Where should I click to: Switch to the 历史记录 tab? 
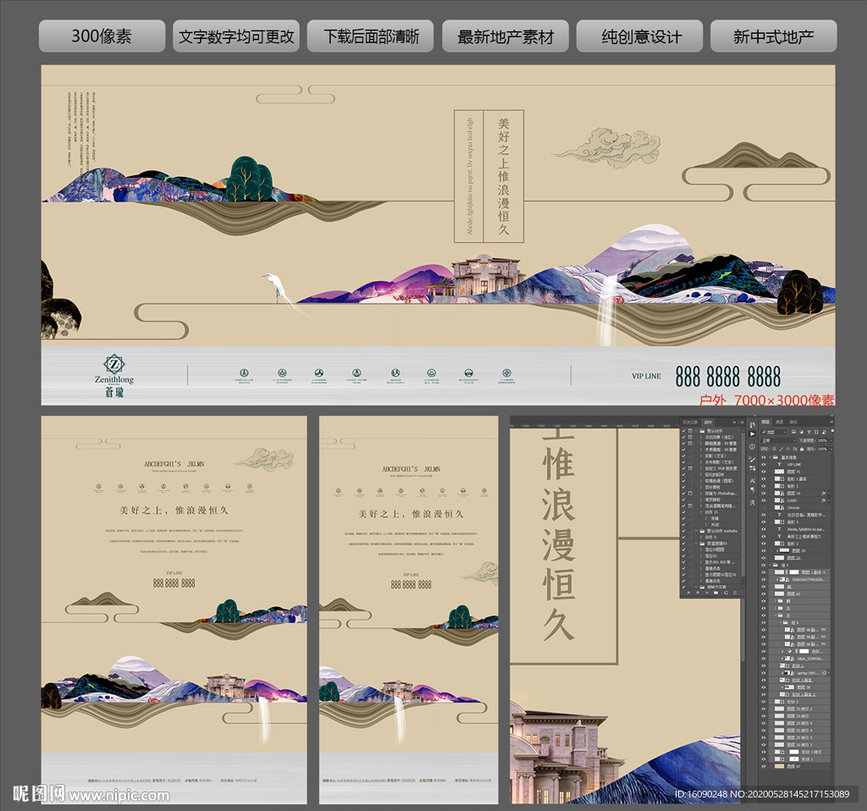click(x=691, y=422)
